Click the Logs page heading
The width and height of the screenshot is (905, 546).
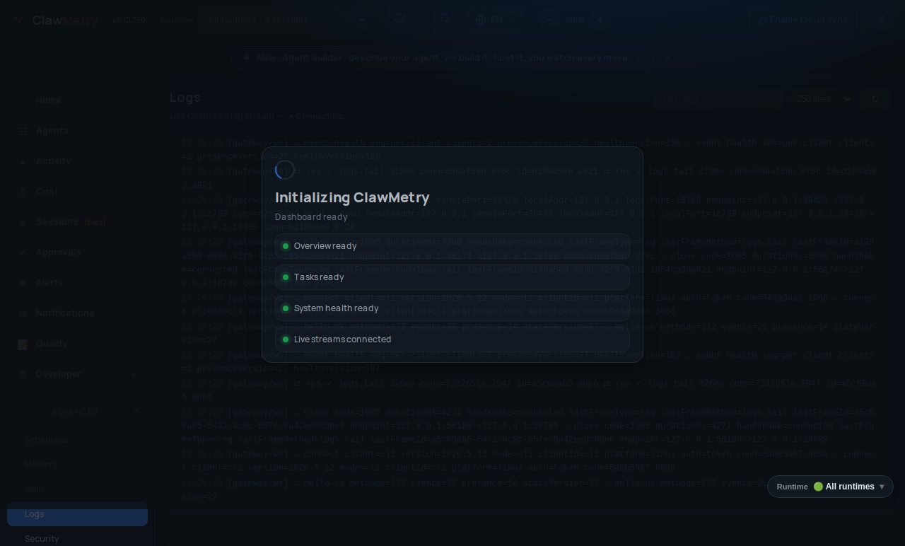point(185,98)
